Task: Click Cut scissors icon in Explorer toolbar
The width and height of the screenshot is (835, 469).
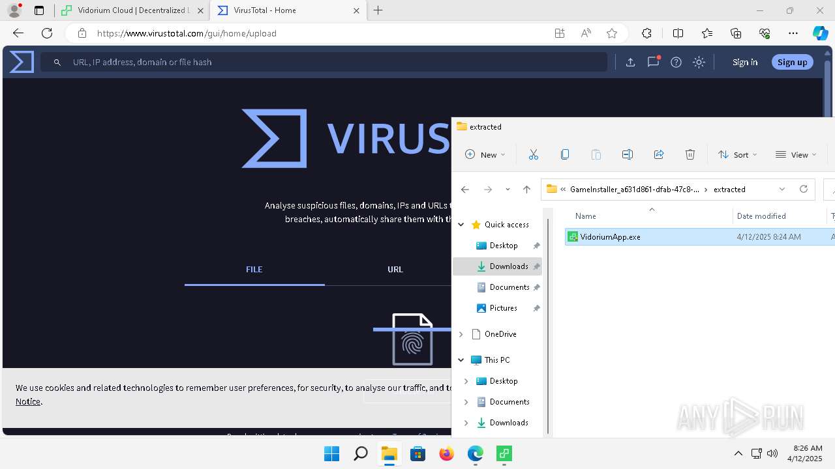Action: pyautogui.click(x=534, y=154)
